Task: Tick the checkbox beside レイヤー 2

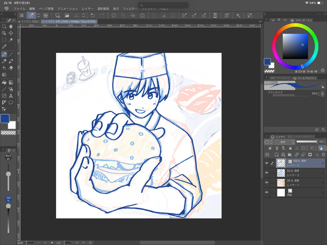Action: [x=273, y=173]
